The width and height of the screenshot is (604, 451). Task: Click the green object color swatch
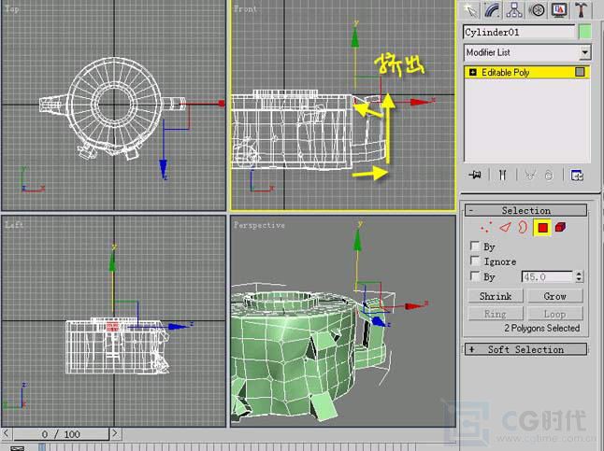(x=584, y=32)
